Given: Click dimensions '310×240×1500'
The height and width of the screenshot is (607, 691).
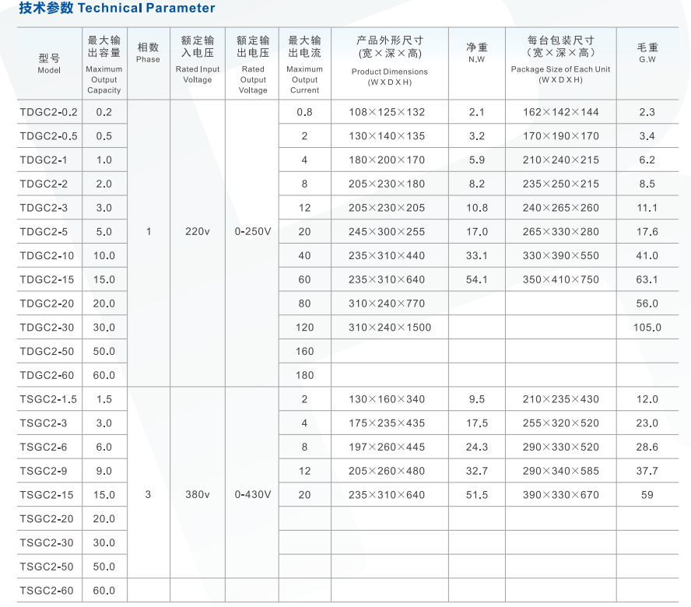Looking at the screenshot, I should click(x=390, y=327).
